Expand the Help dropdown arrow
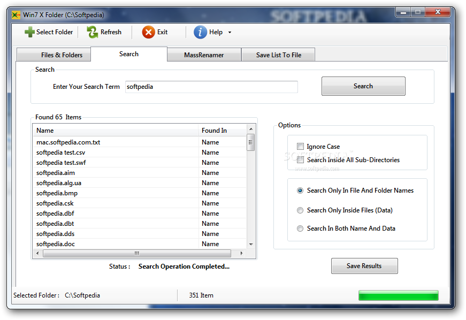Viewport: 466px width, 320px height. click(230, 33)
